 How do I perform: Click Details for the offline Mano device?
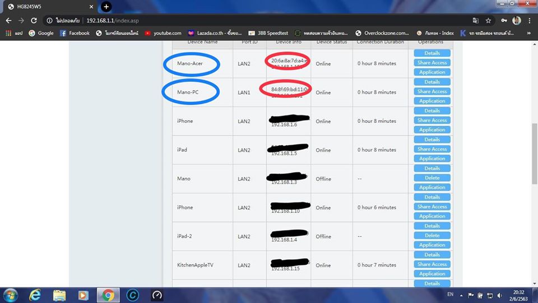tap(432, 169)
